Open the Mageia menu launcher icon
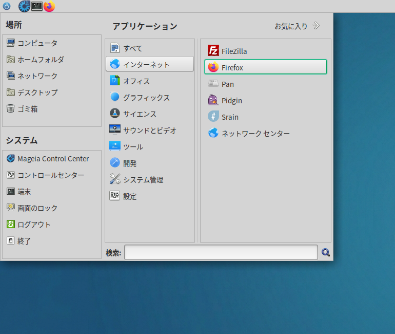This screenshot has width=395, height=334. click(x=7, y=6)
